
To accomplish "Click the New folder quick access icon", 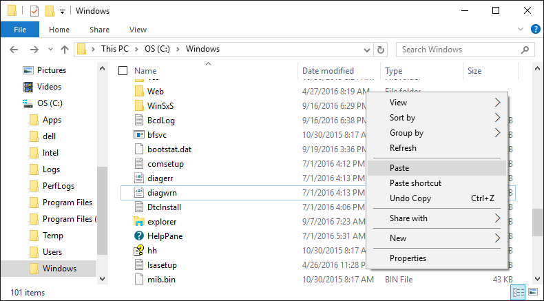I will tap(50, 11).
